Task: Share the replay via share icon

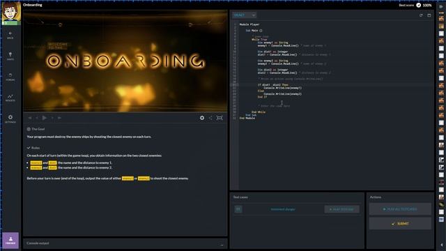Action: tap(210, 118)
